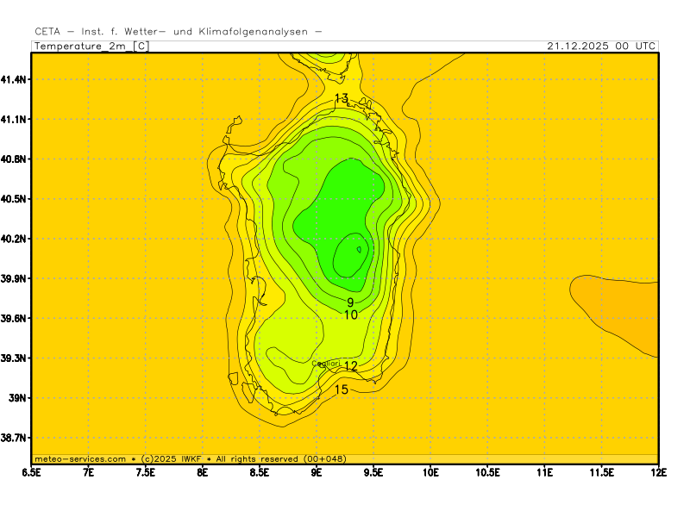Select the Cagliari city label

(x=325, y=364)
